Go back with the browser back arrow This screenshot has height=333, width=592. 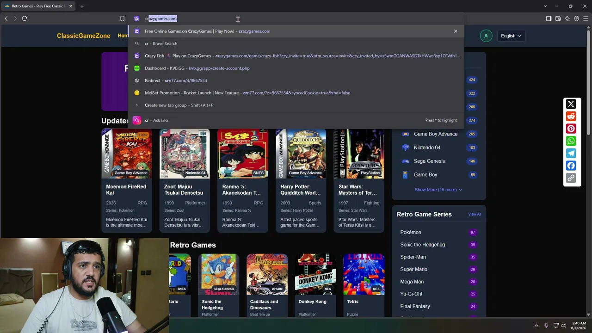[6, 18]
